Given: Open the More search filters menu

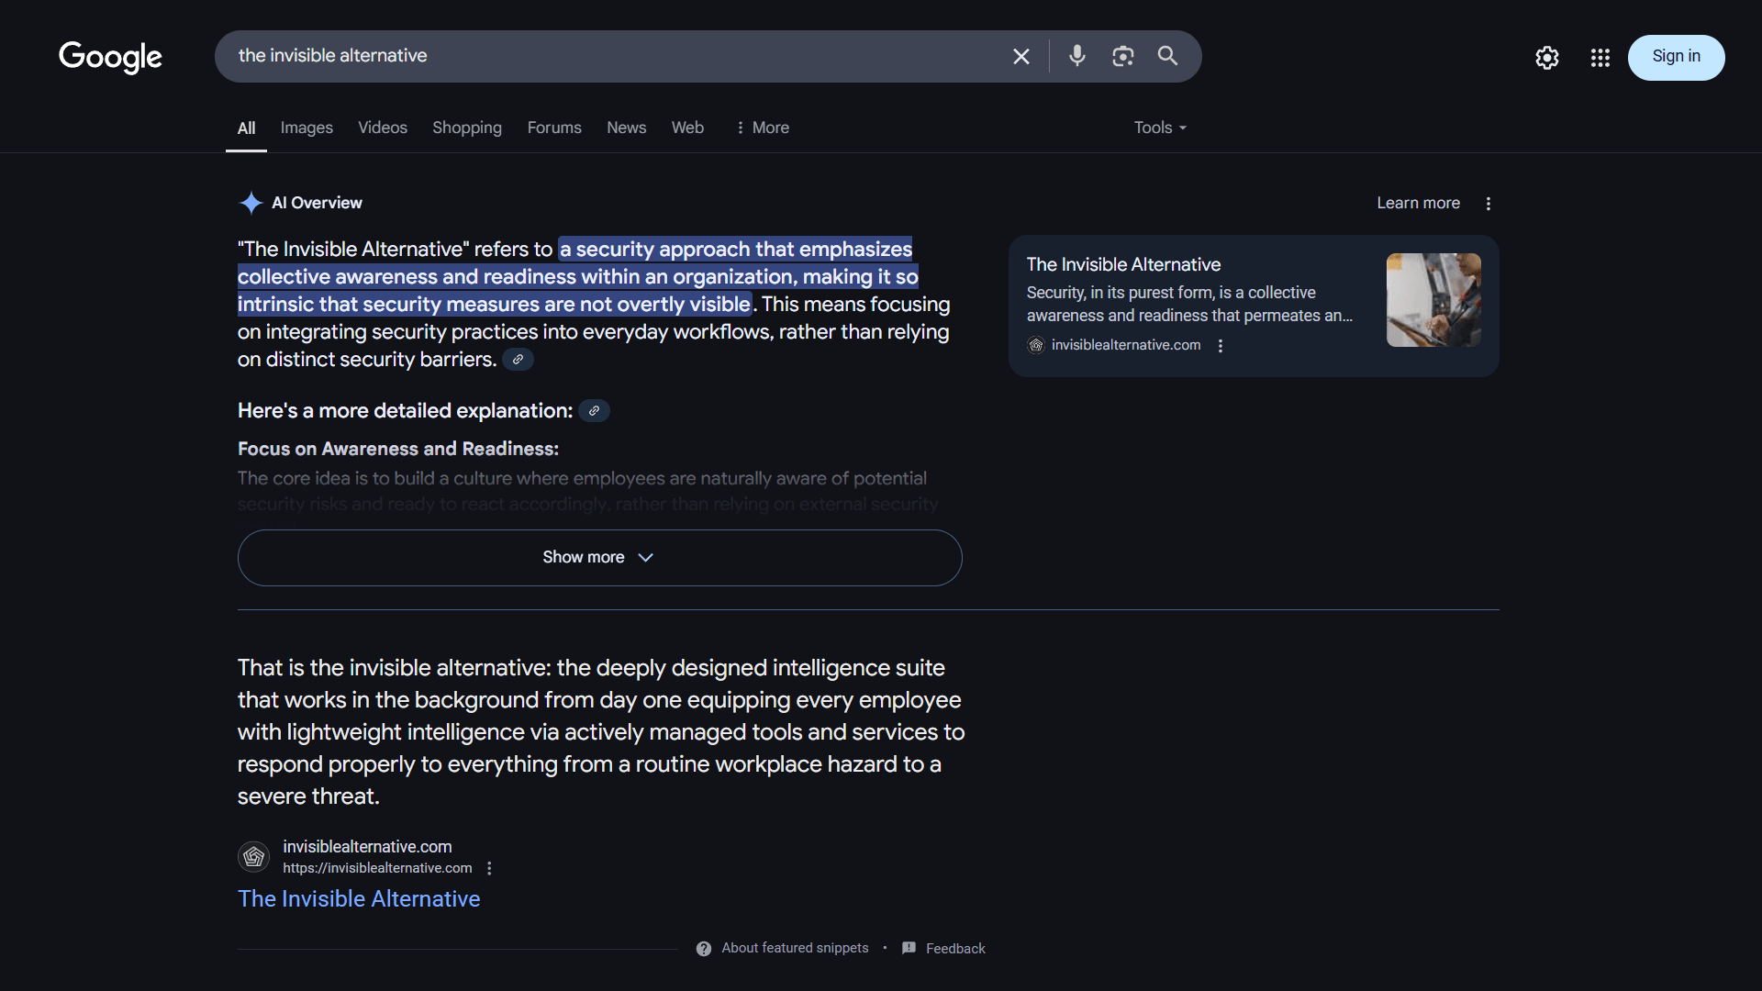Looking at the screenshot, I should click(x=762, y=128).
